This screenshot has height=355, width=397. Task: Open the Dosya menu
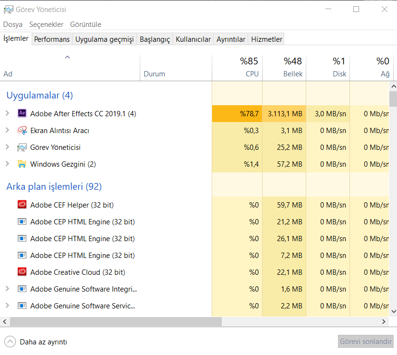(x=12, y=24)
